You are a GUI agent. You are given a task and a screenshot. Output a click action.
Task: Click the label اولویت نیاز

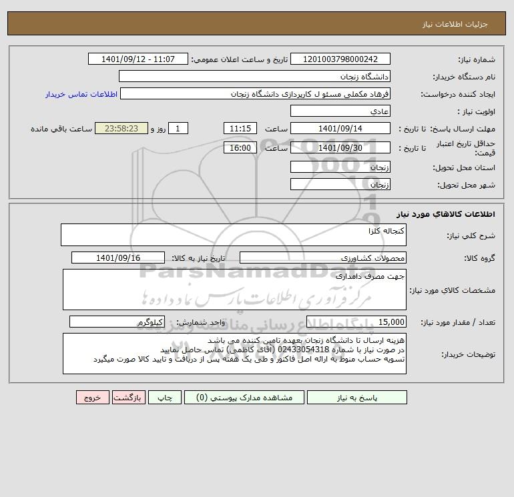(x=477, y=111)
